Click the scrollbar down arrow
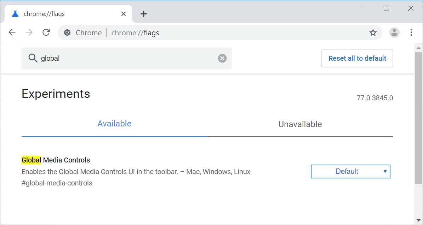This screenshot has height=225, width=423. [418, 221]
